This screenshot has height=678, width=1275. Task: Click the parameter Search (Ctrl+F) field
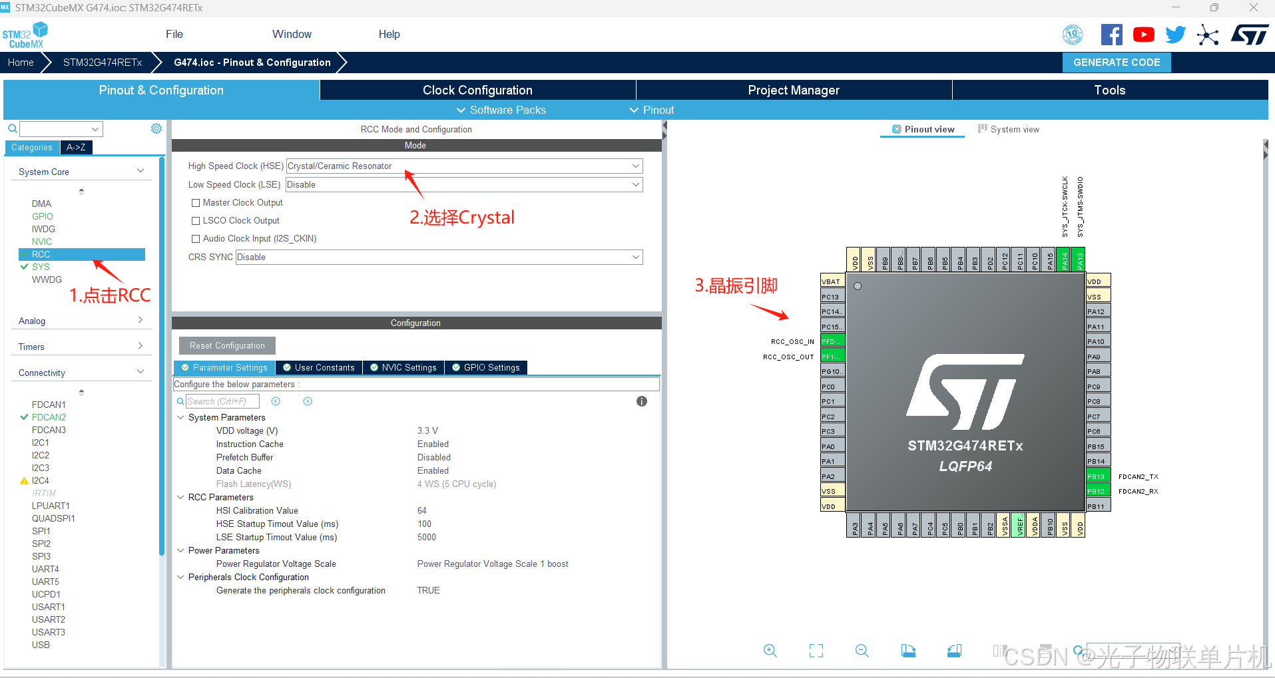click(222, 401)
